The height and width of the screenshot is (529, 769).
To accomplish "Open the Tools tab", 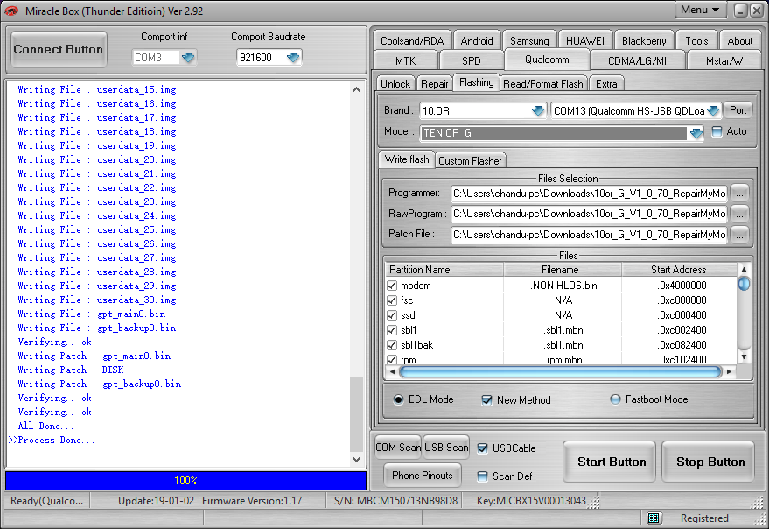I will pos(696,41).
